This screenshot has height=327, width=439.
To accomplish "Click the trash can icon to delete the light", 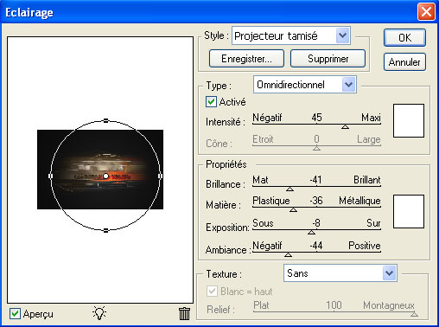I will 184,313.
